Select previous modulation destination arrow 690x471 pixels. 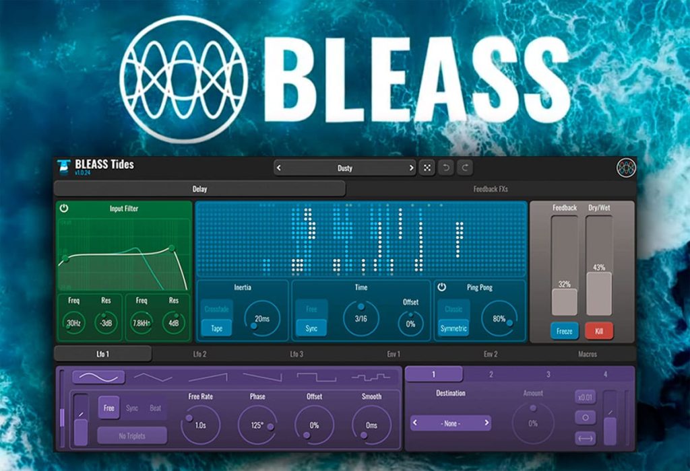(415, 423)
